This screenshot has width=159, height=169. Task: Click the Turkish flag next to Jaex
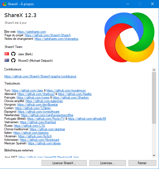click(7, 54)
